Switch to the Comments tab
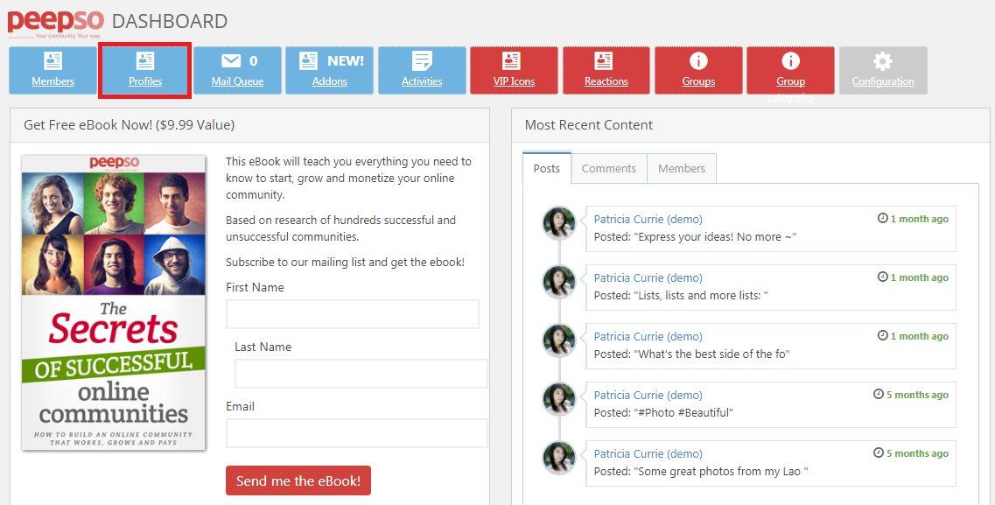This screenshot has width=995, height=505. pos(609,168)
